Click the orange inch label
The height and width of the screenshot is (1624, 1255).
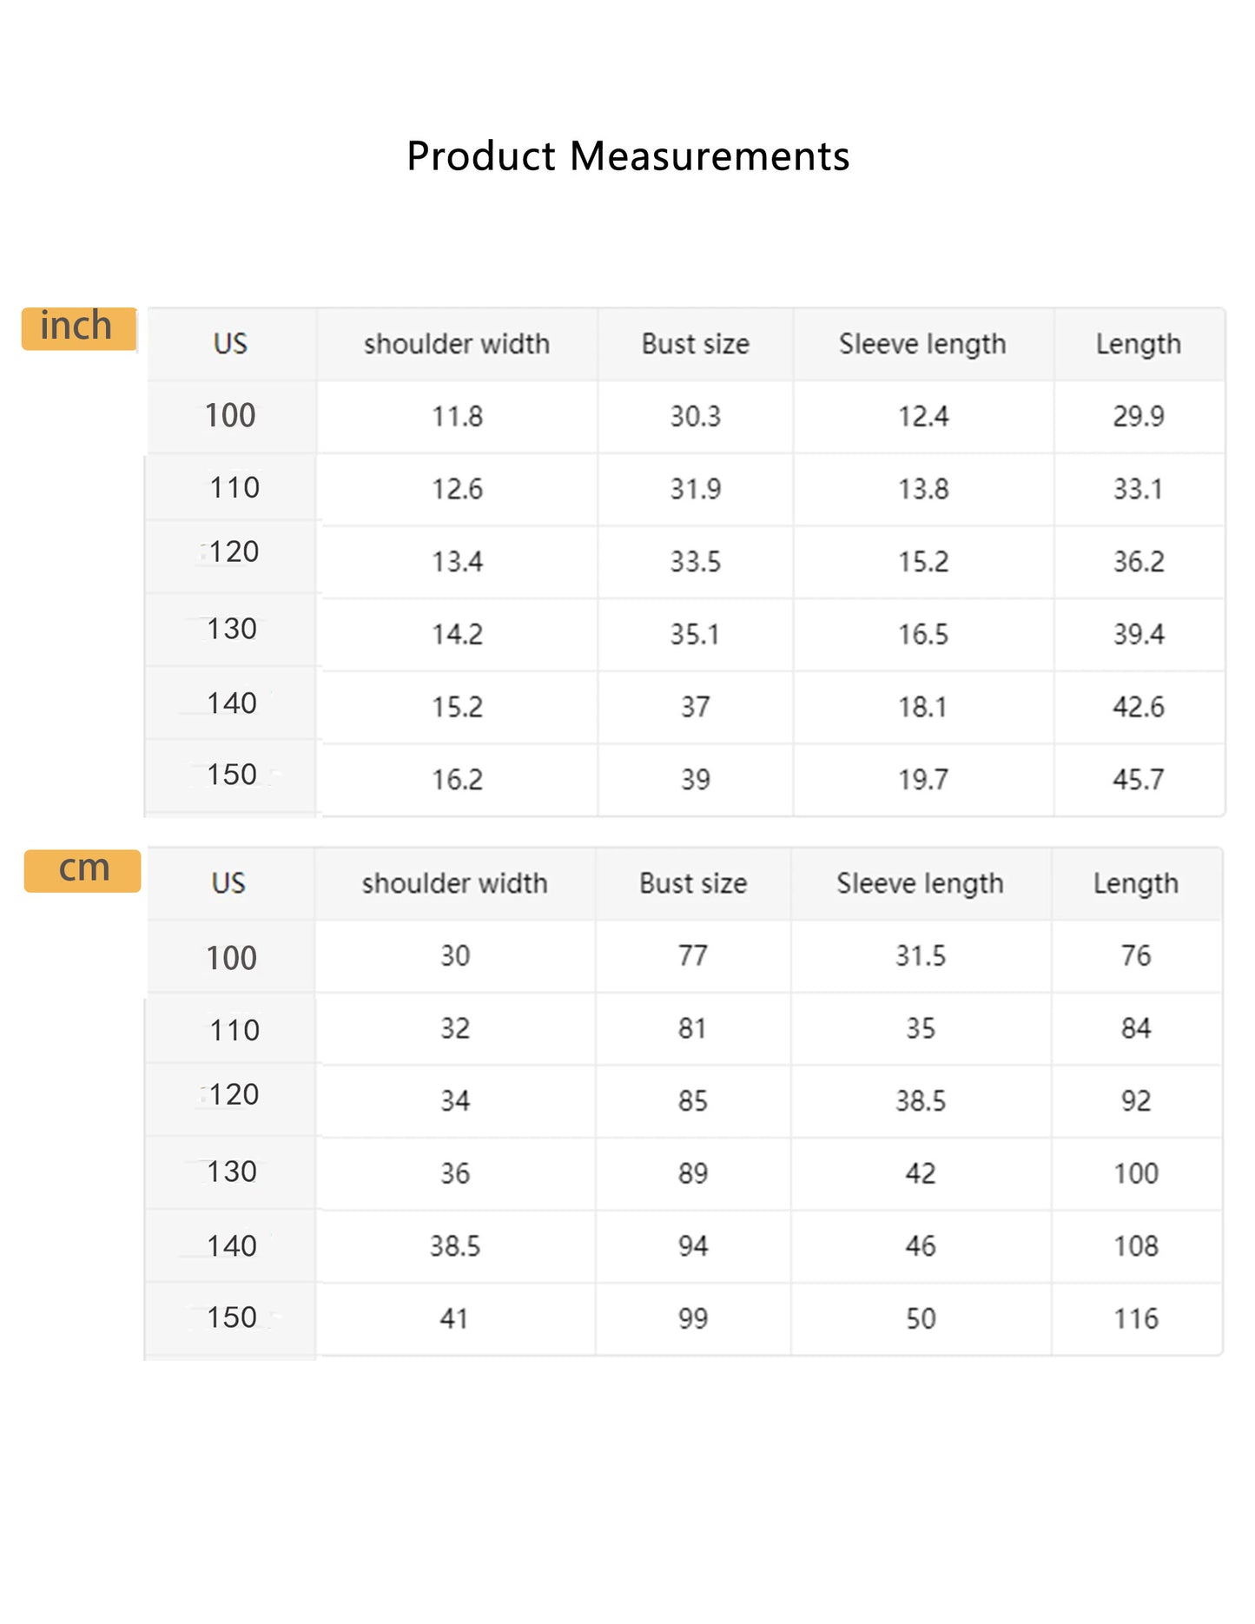click(79, 328)
